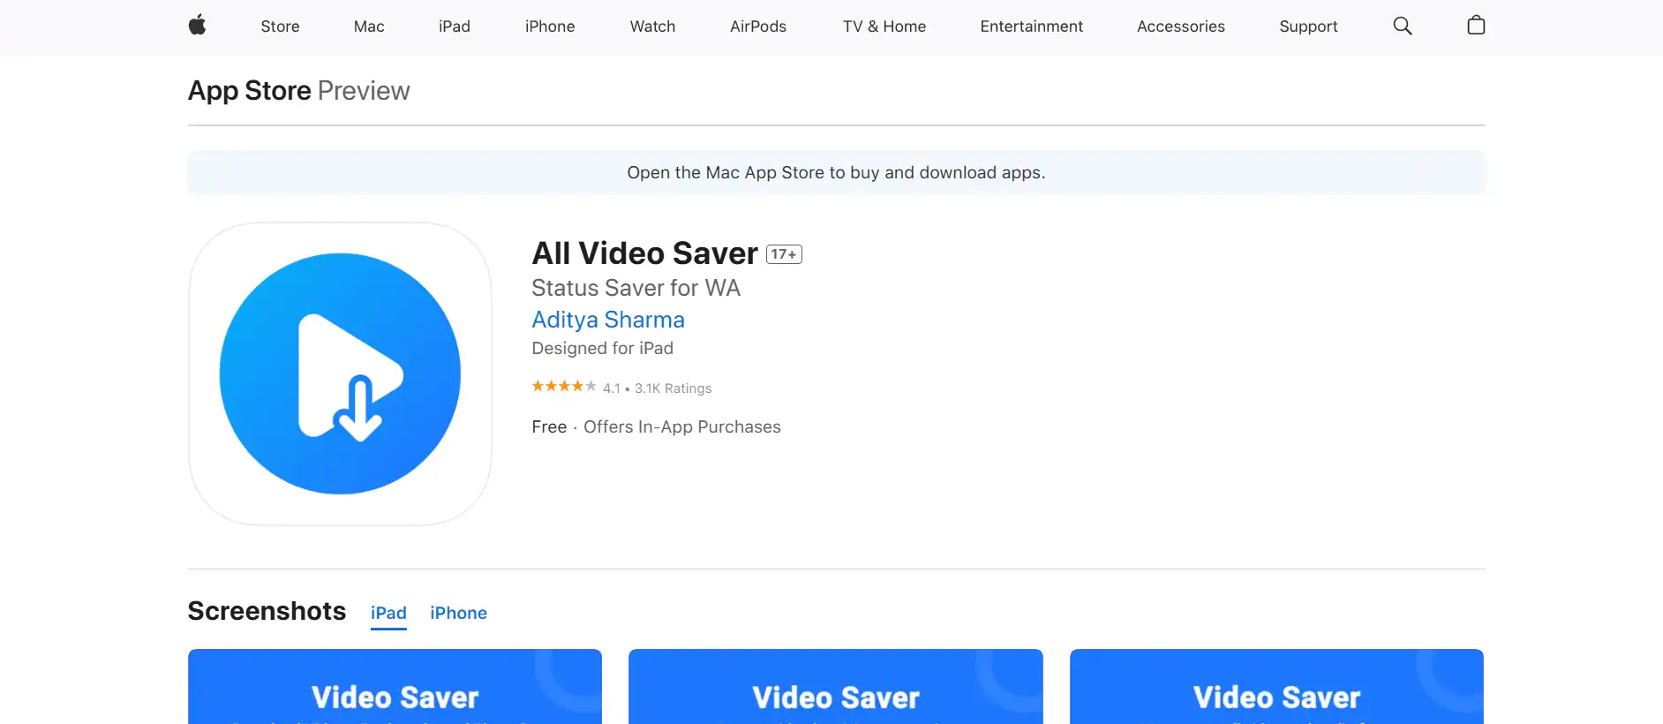Click the 'Open the Mac App Store' banner
Screen dimensions: 1663x724
(836, 172)
